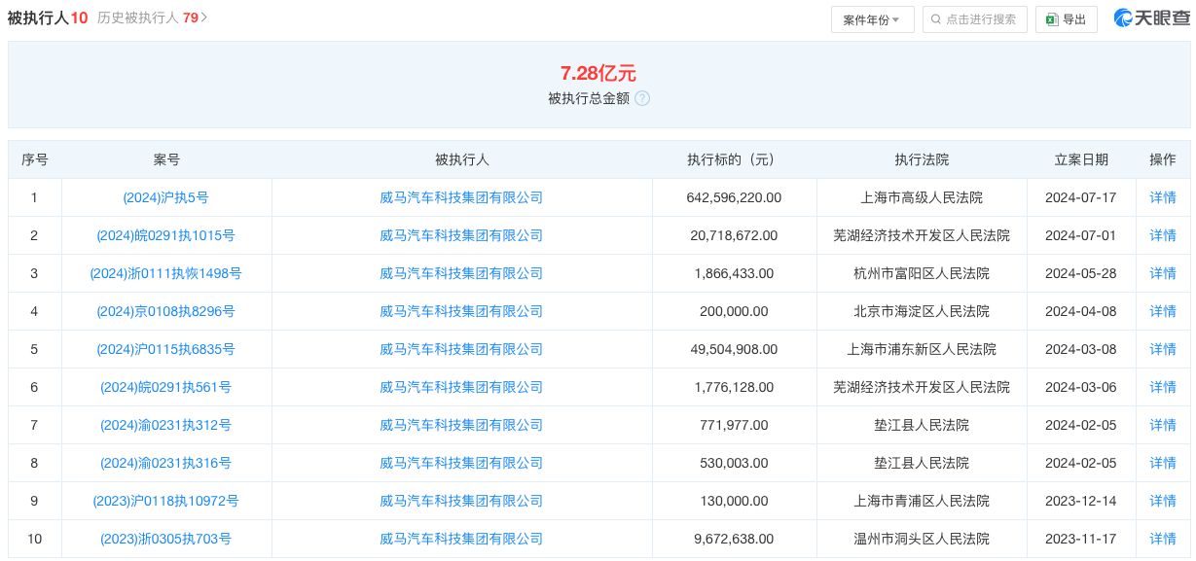Click date 2024-07-17
The width and height of the screenshot is (1196, 561).
pos(1081,197)
